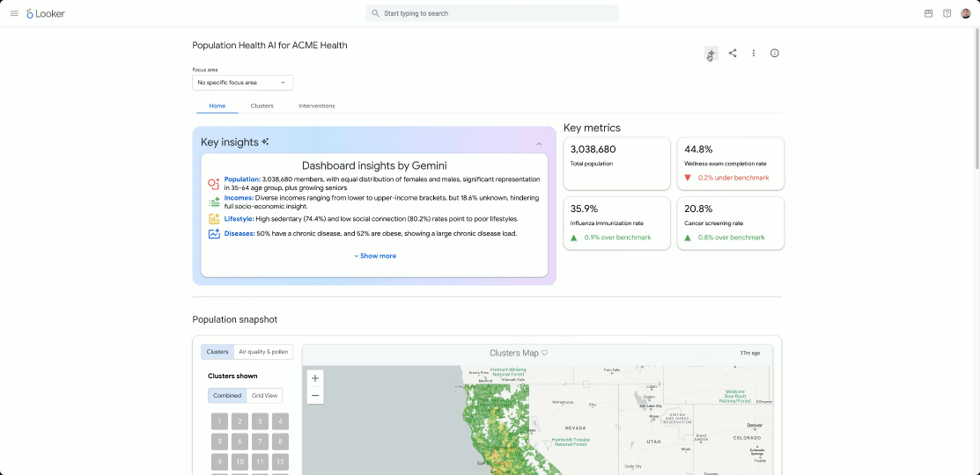Image resolution: width=980 pixels, height=475 pixels.
Task: Click the share dashboard icon
Action: [x=733, y=54]
